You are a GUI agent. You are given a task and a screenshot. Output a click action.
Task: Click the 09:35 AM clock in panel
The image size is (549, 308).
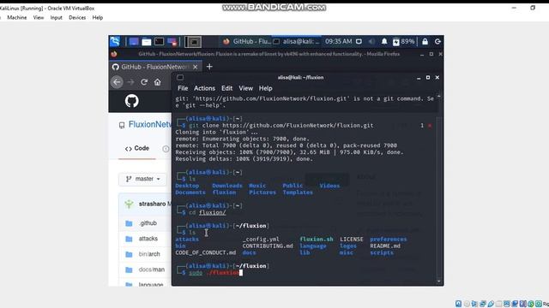(x=338, y=42)
